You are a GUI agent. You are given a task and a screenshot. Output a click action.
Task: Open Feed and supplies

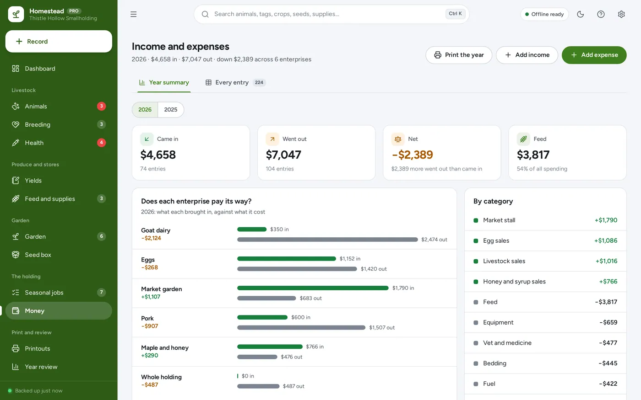(59, 199)
